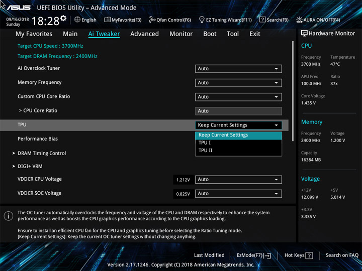
Task: Click the EzMode switch arrow icon
Action: click(x=267, y=255)
